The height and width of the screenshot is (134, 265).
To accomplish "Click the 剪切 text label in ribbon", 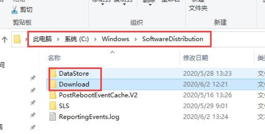I will pyautogui.click(x=26, y=10).
